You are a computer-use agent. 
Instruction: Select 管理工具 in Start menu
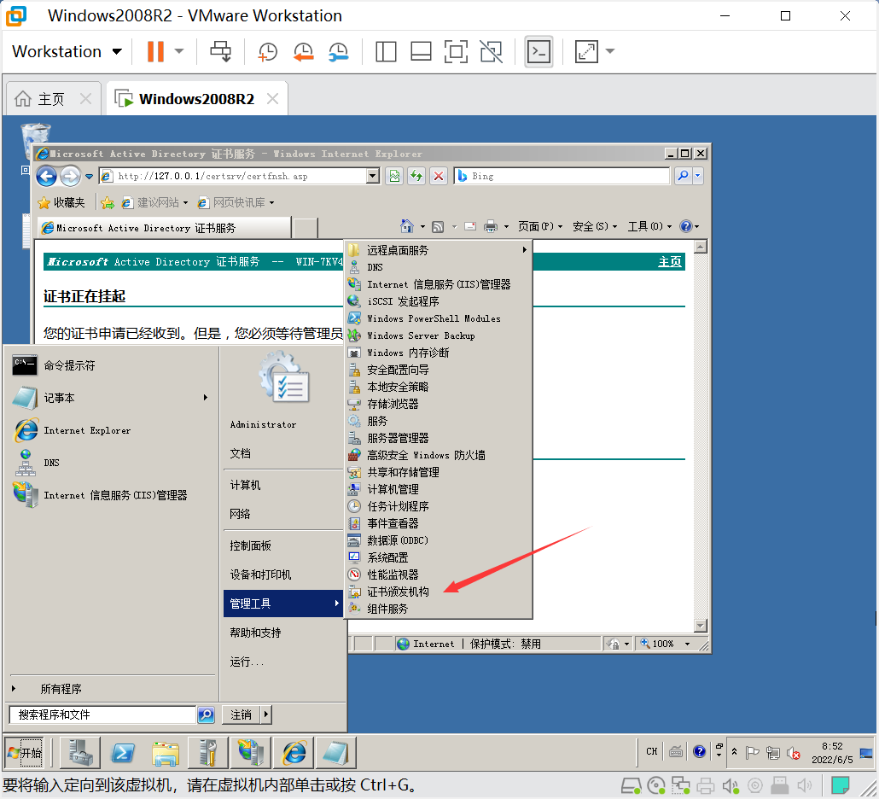pos(283,604)
